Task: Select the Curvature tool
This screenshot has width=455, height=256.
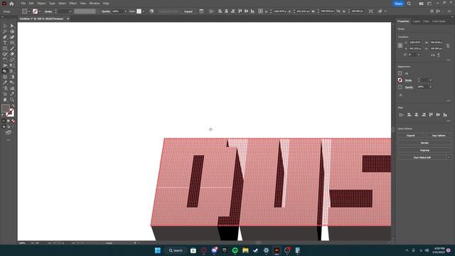Action: tap(12, 37)
